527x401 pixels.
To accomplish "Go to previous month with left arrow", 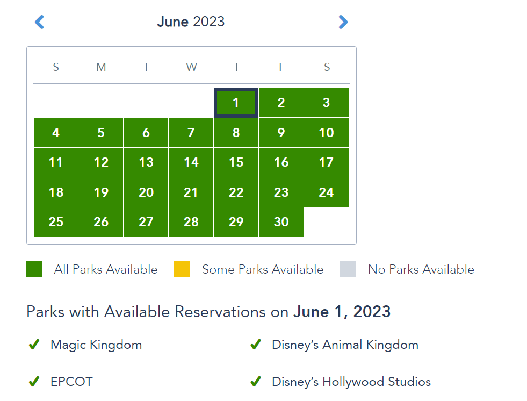I will 39,22.
